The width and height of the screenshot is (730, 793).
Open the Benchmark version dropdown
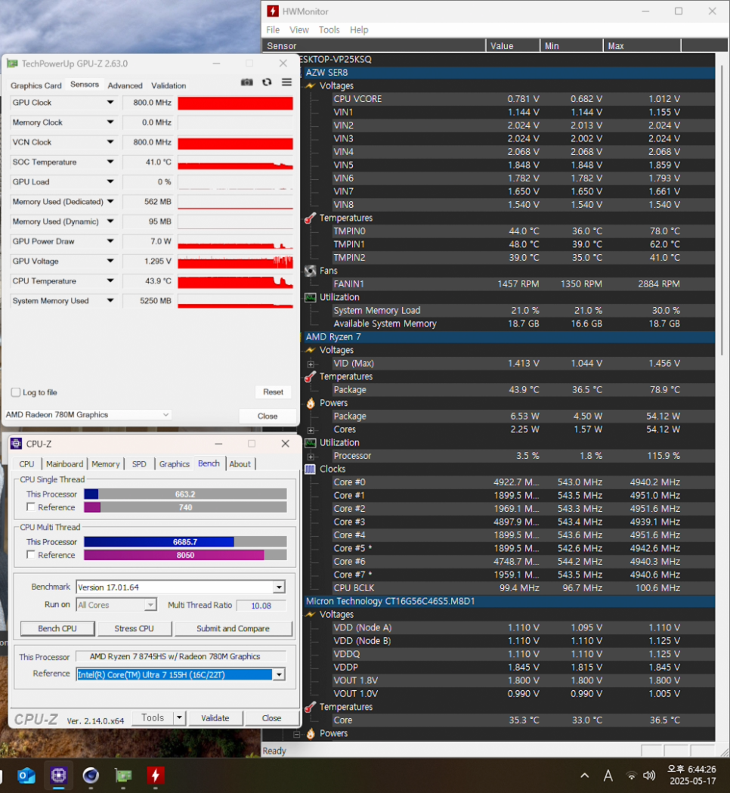click(279, 587)
